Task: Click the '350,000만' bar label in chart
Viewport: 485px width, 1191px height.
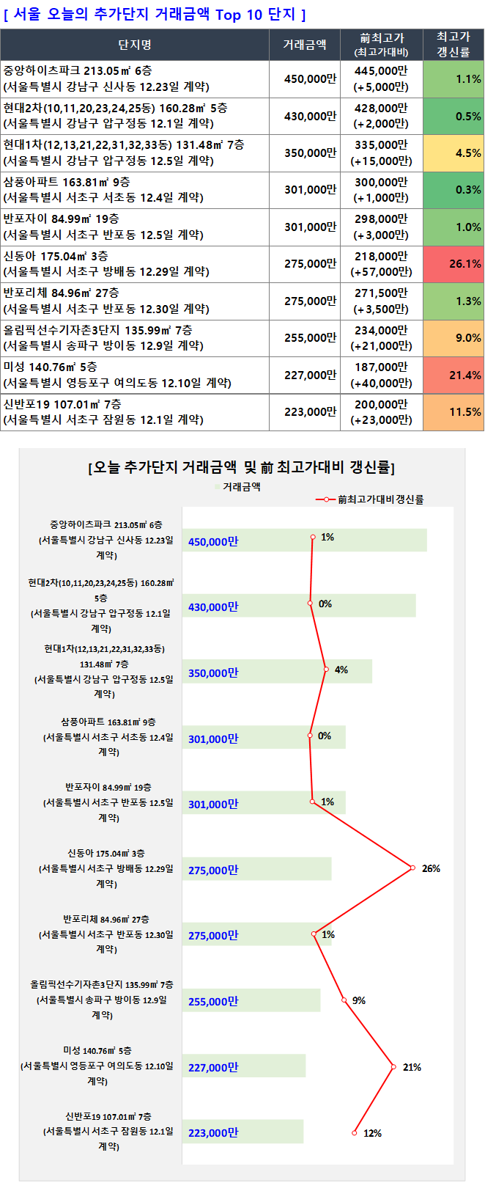Action: 213,673
